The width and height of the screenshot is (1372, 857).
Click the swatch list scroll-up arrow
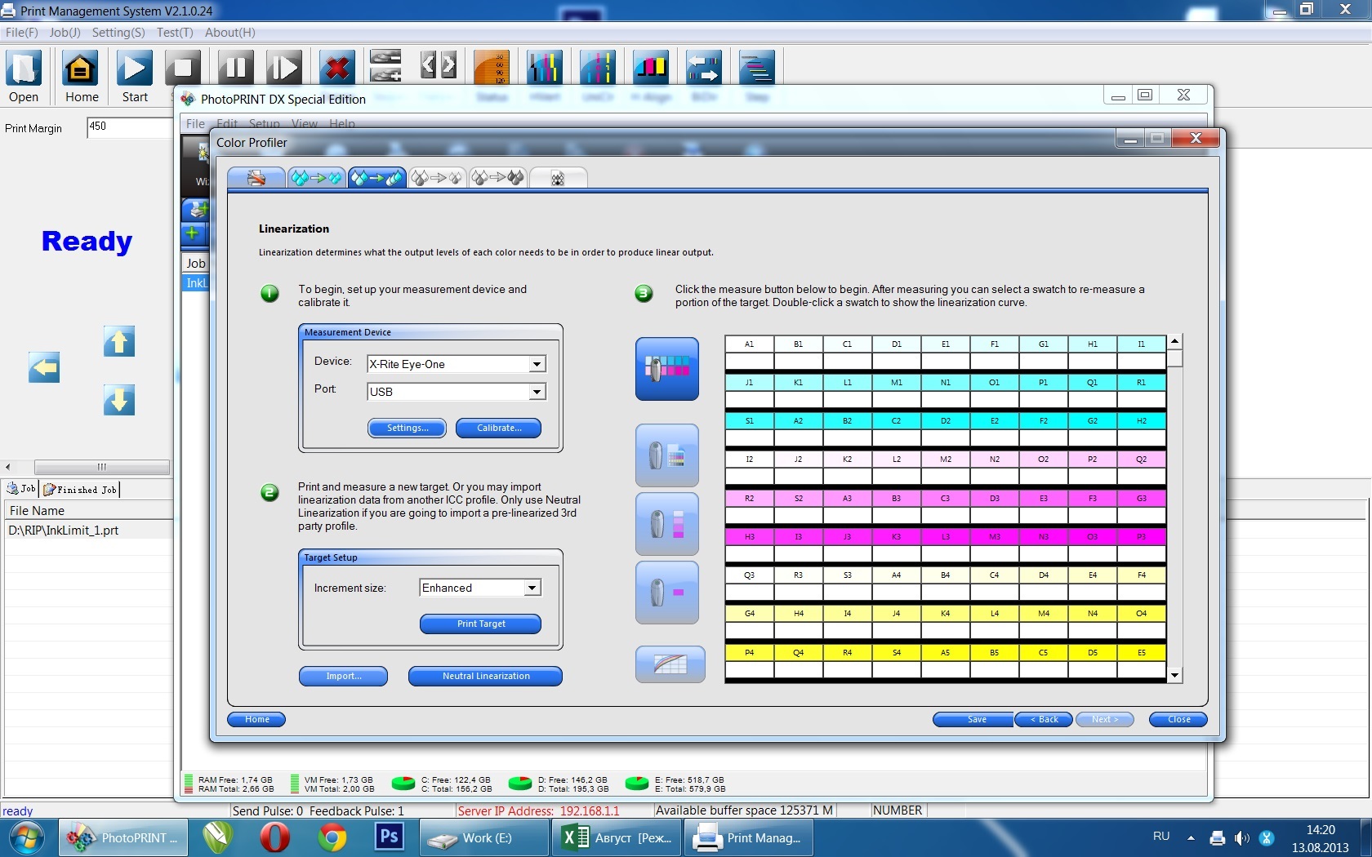1174,341
